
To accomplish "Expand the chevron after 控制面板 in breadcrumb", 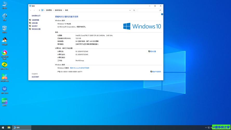I will (54, 10).
